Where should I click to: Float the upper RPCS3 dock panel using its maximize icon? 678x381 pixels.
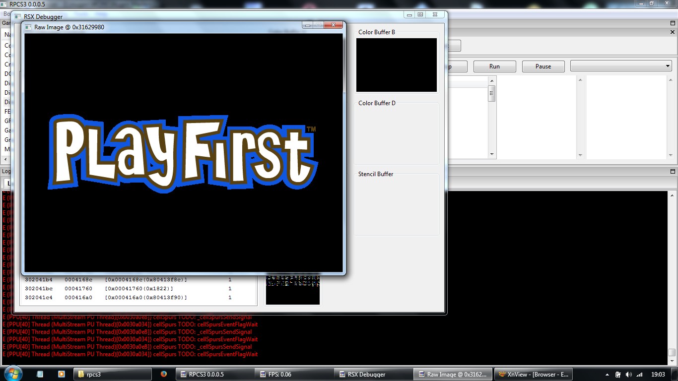pyautogui.click(x=673, y=23)
